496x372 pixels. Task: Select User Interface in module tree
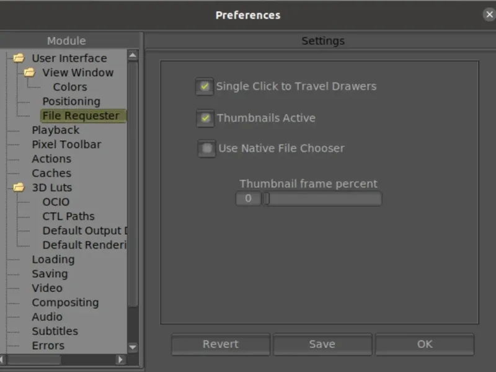pyautogui.click(x=69, y=58)
